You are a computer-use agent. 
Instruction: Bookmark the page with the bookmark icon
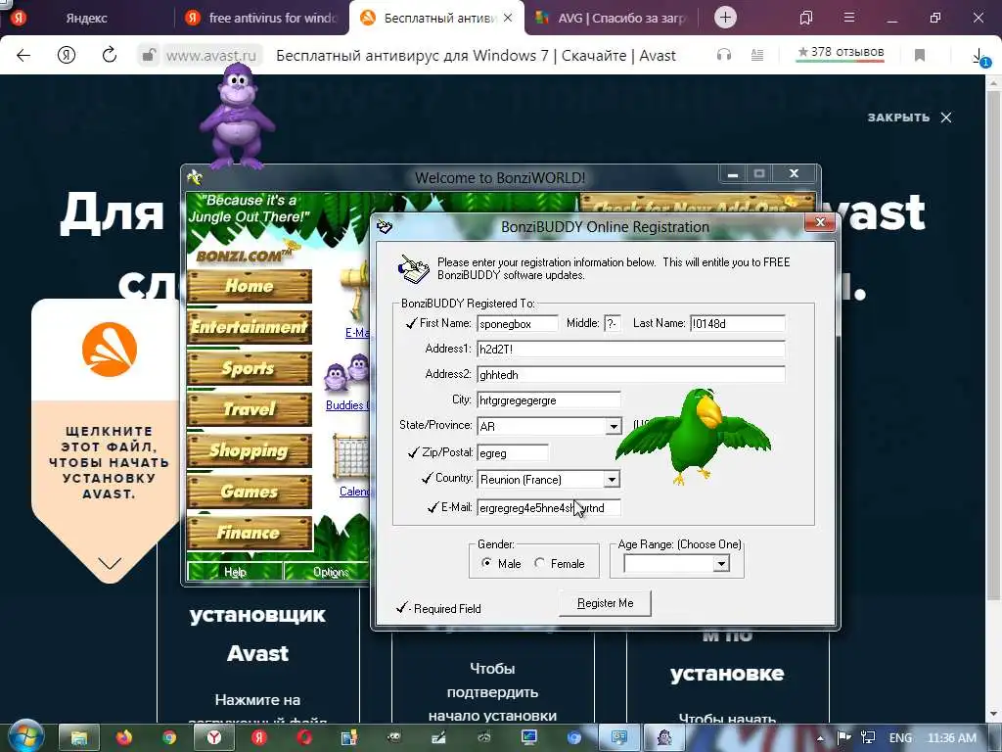920,56
